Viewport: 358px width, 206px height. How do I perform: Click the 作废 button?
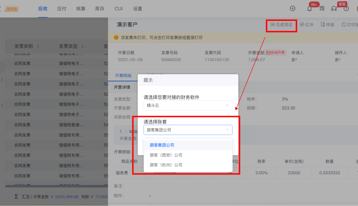pyautogui.click(x=327, y=25)
